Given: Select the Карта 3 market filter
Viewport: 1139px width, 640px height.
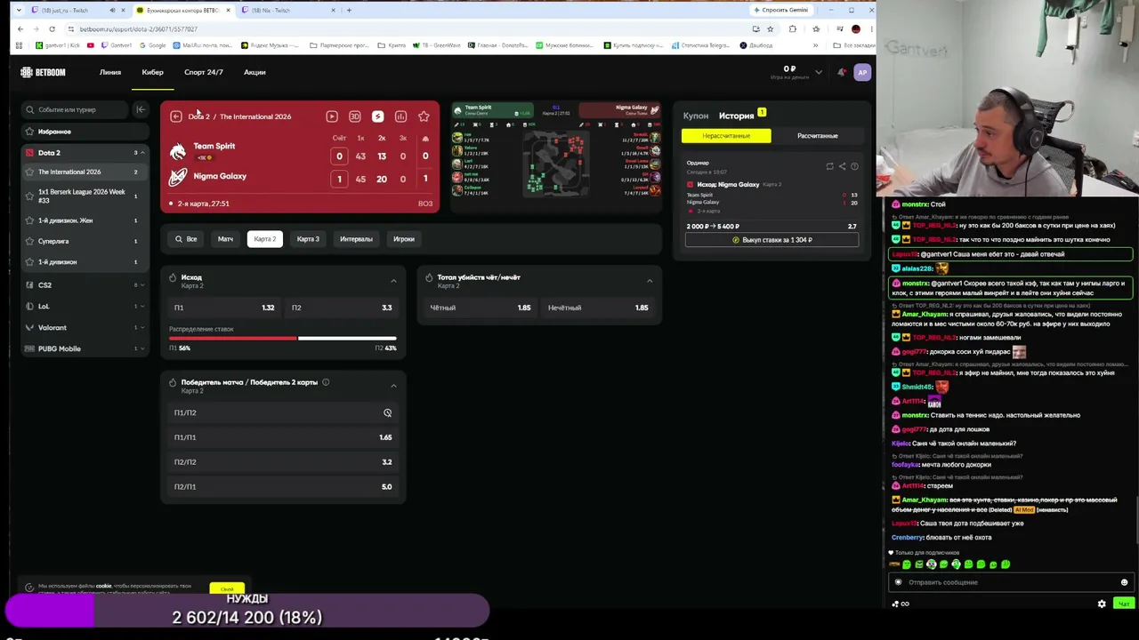Looking at the screenshot, I should [308, 239].
